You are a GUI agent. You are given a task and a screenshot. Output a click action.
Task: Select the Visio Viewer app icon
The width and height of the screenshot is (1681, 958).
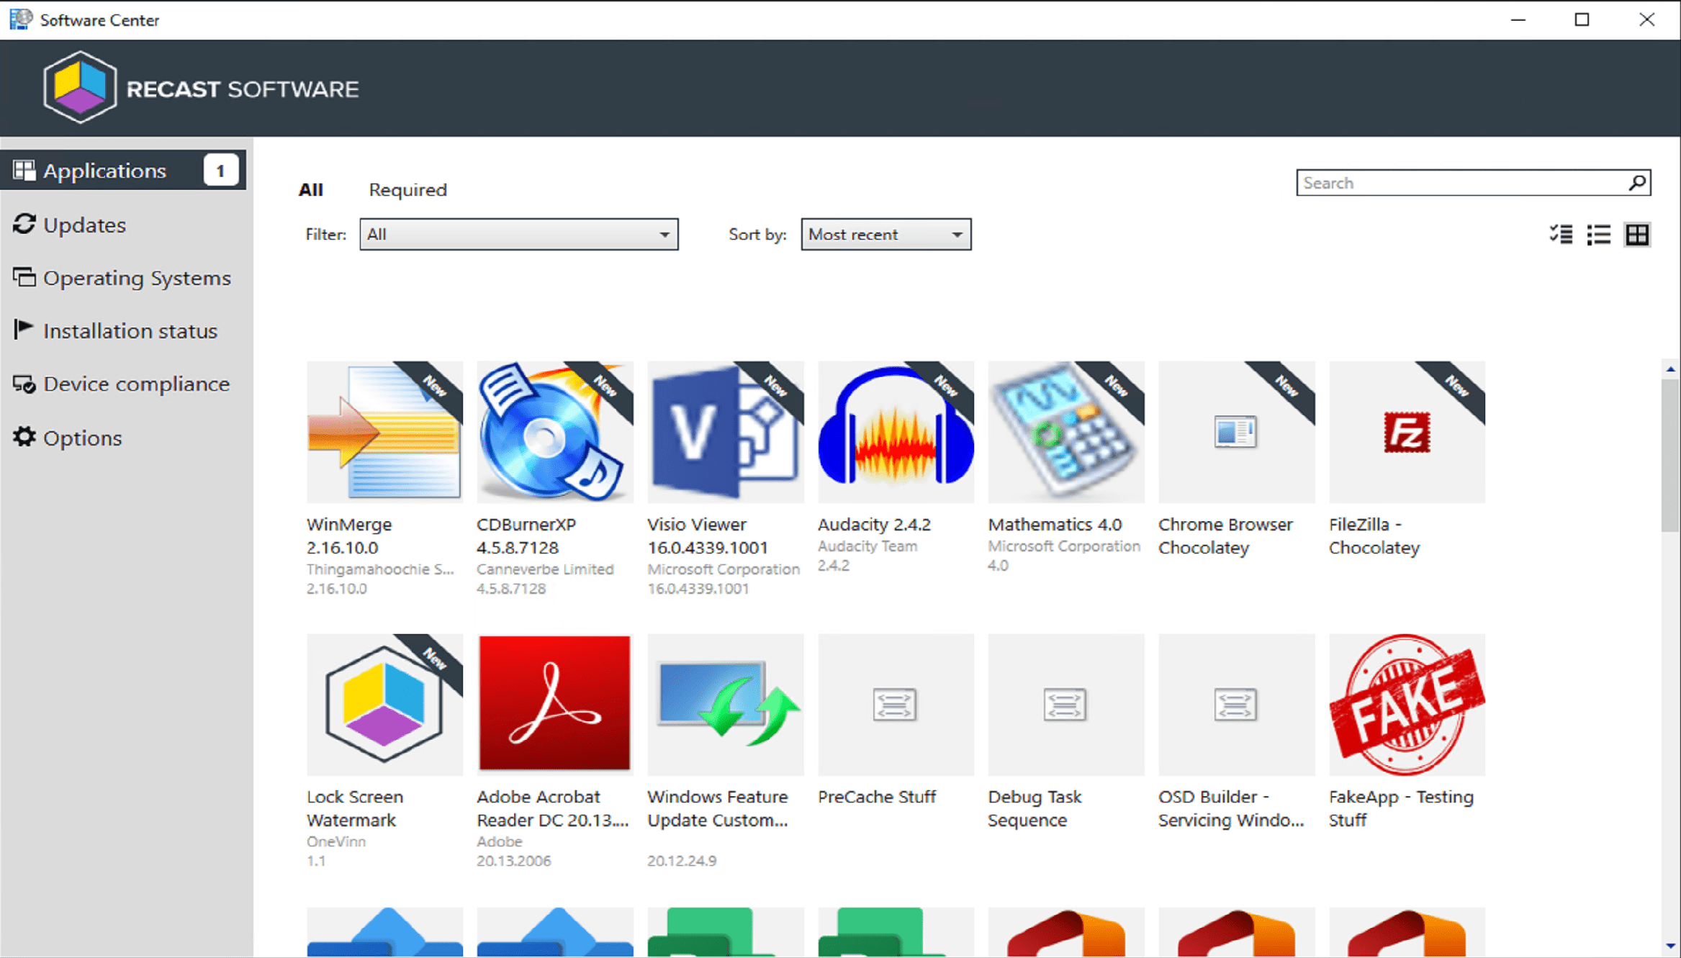(x=725, y=432)
